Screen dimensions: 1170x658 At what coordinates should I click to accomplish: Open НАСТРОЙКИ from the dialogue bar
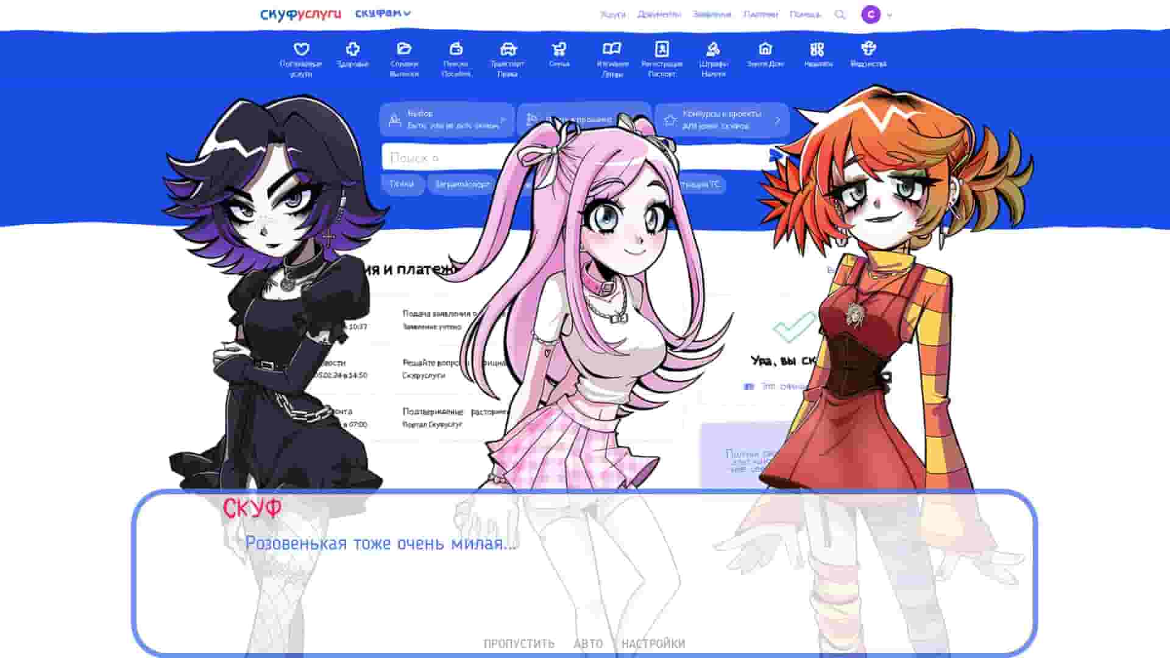pos(654,643)
